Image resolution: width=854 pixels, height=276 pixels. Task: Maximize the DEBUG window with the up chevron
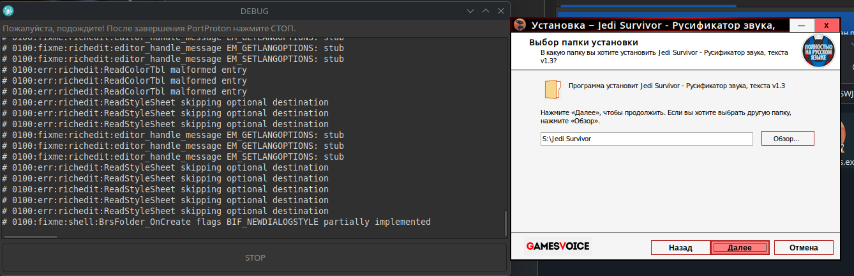pos(485,11)
